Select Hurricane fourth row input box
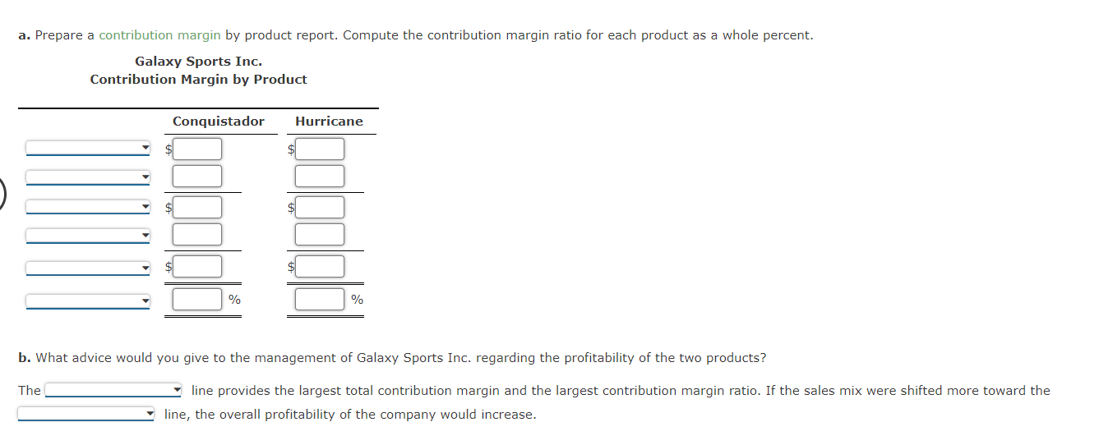 click(320, 234)
